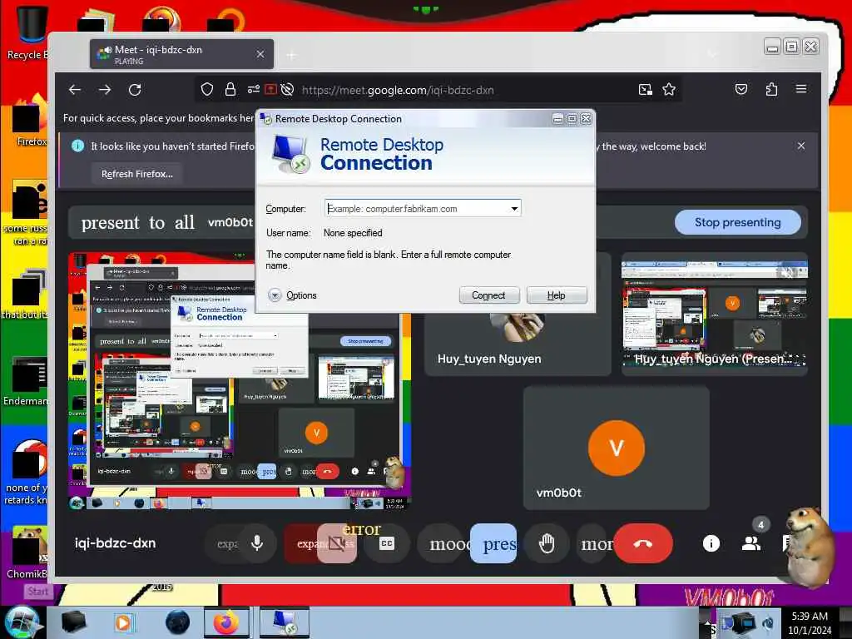Show participants panel
Image resolution: width=852 pixels, height=639 pixels.
click(751, 542)
